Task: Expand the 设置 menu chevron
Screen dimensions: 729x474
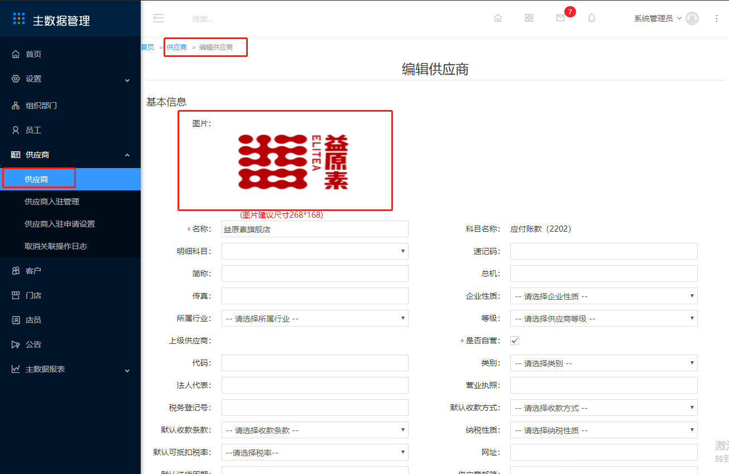Action: tap(127, 80)
